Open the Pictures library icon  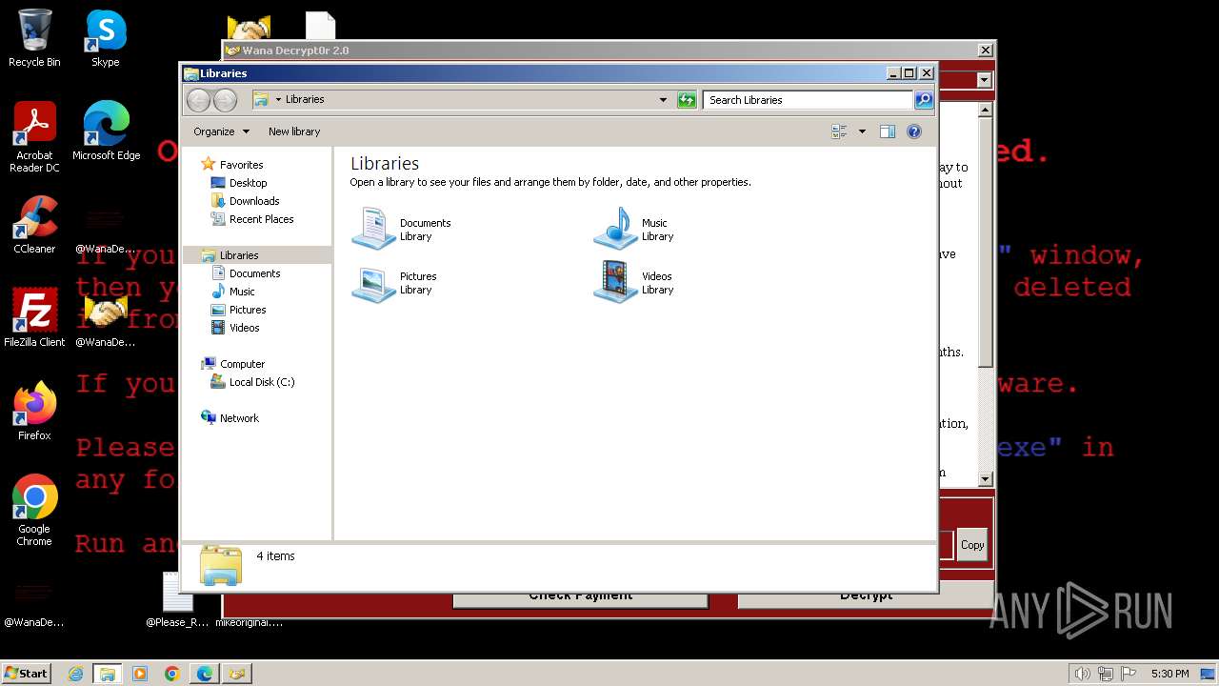point(373,283)
